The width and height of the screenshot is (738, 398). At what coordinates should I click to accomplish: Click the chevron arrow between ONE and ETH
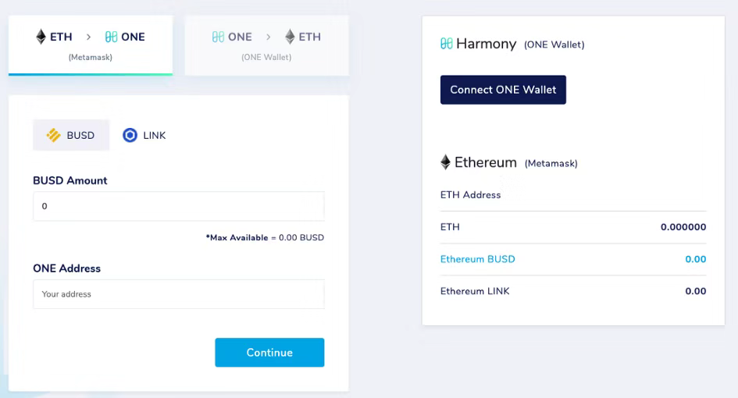(x=269, y=37)
